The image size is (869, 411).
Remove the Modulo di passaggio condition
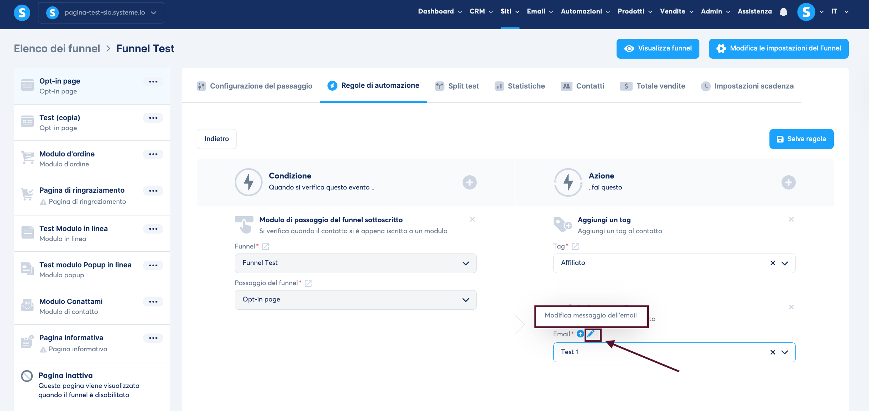472,219
